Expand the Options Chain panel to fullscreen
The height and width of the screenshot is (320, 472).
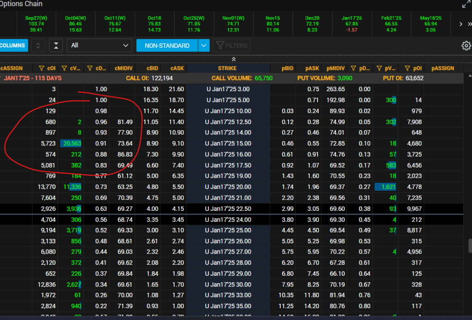(466, 4)
